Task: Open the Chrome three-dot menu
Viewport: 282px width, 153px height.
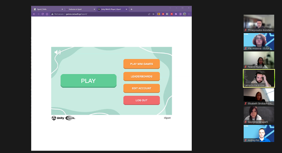Action: coord(189,14)
